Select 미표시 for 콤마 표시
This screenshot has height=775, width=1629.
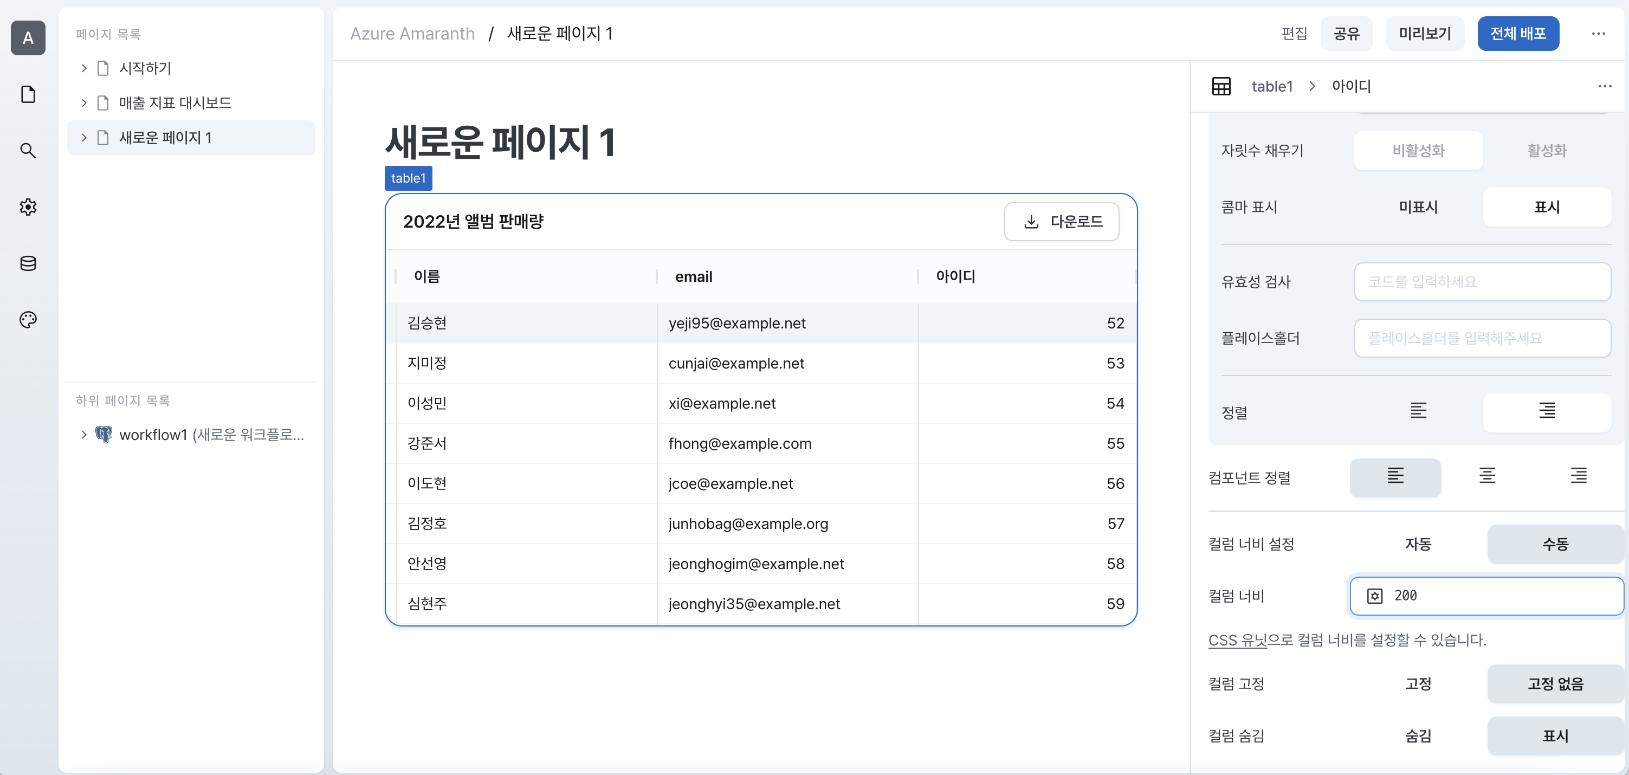tap(1418, 207)
